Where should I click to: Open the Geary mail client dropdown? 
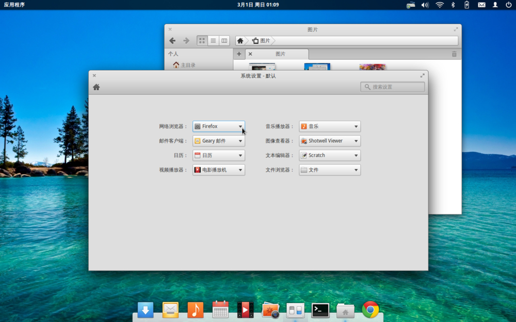[219, 141]
